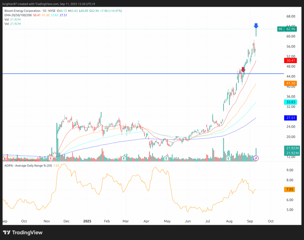Click the 68.00 price axis label

(291, 16)
